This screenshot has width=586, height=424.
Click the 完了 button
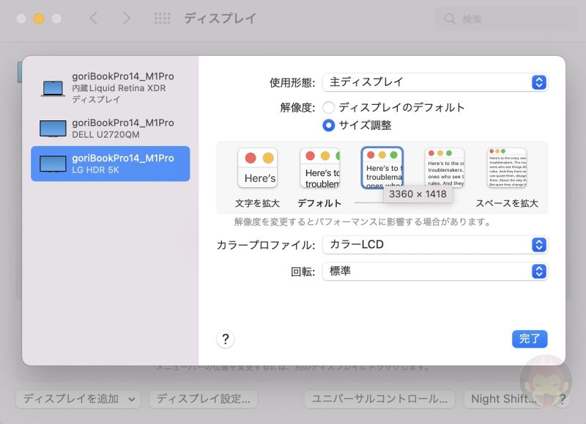(530, 339)
